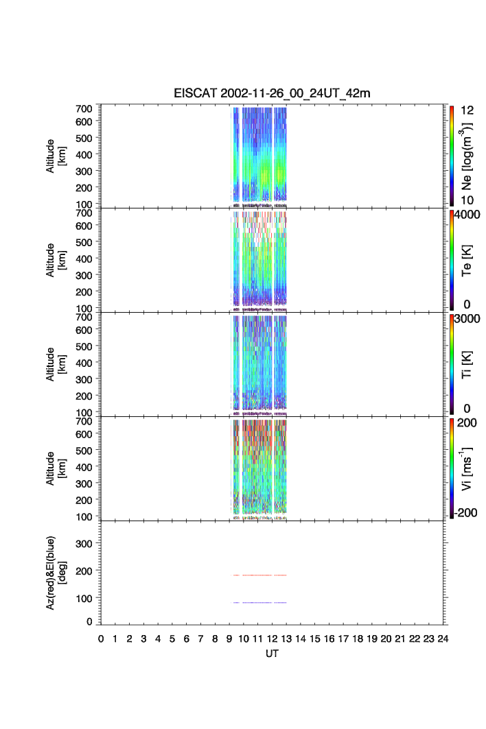This screenshot has width=486, height=729.
Task: Click the Ne [log(m^-3)] color bar label
Action: point(468,156)
